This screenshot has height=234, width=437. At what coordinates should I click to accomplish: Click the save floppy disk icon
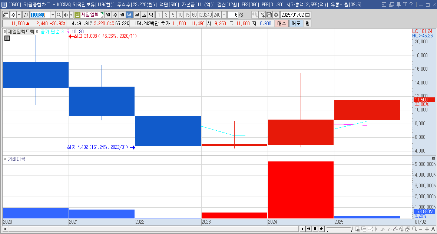pos(269,15)
